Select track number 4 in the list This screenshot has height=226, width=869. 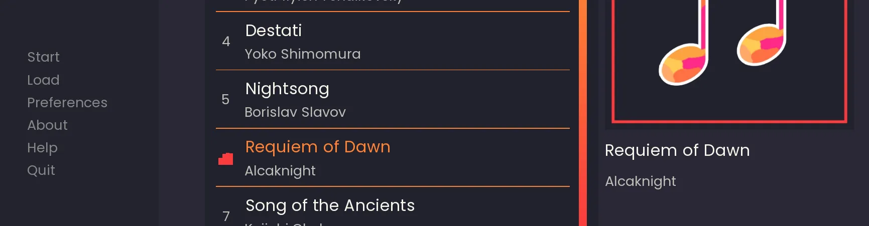(226, 41)
